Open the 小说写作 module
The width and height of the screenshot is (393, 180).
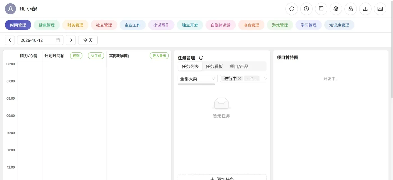161,25
